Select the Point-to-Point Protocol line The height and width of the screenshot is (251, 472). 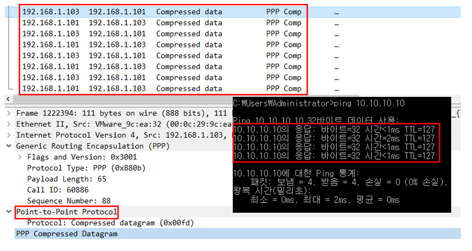[x=67, y=212]
